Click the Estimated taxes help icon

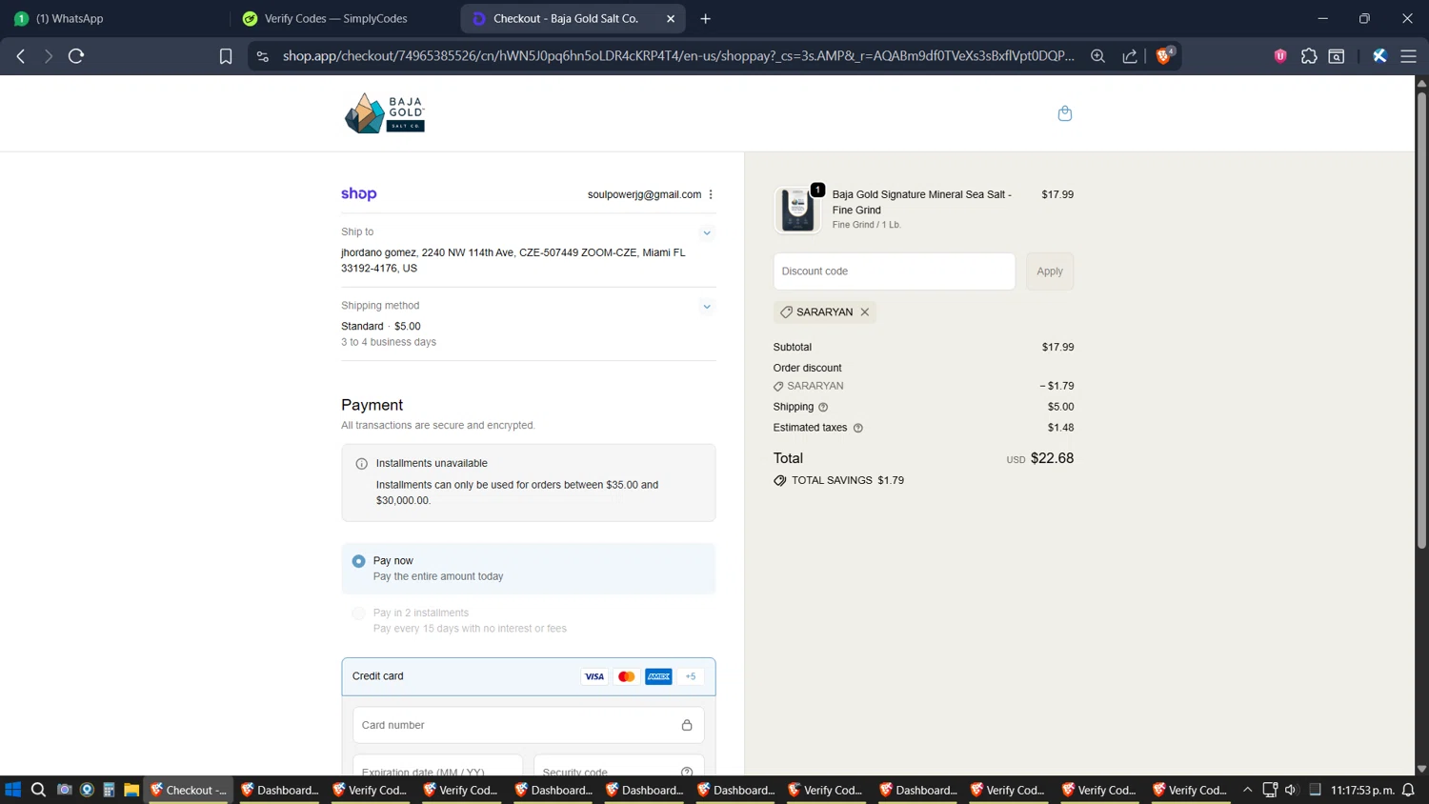tap(858, 428)
